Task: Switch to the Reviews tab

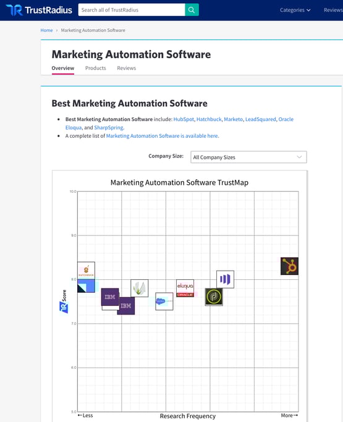Action: [x=126, y=68]
